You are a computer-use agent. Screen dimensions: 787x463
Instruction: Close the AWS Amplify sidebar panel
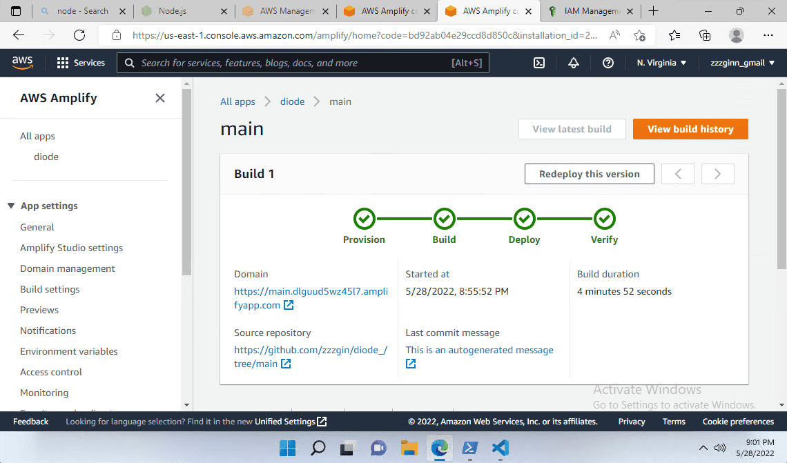click(160, 98)
